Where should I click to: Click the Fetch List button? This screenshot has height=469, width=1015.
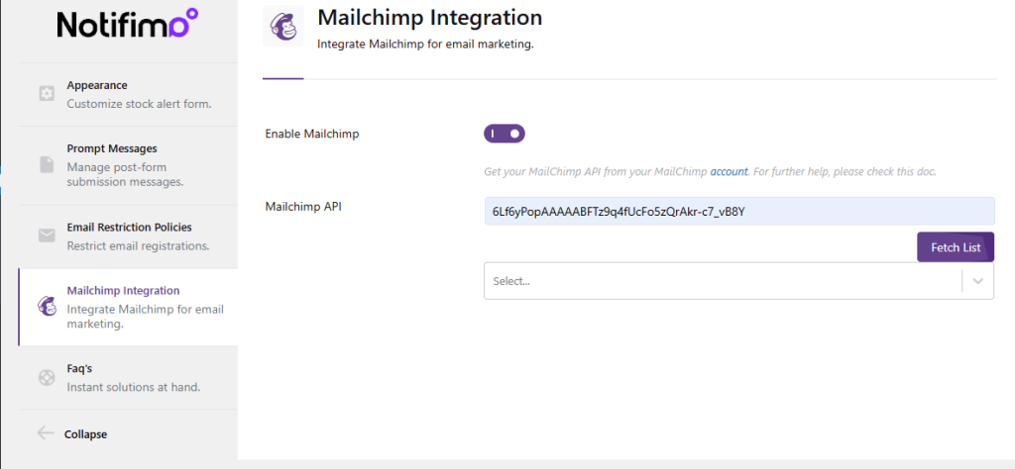tap(956, 247)
